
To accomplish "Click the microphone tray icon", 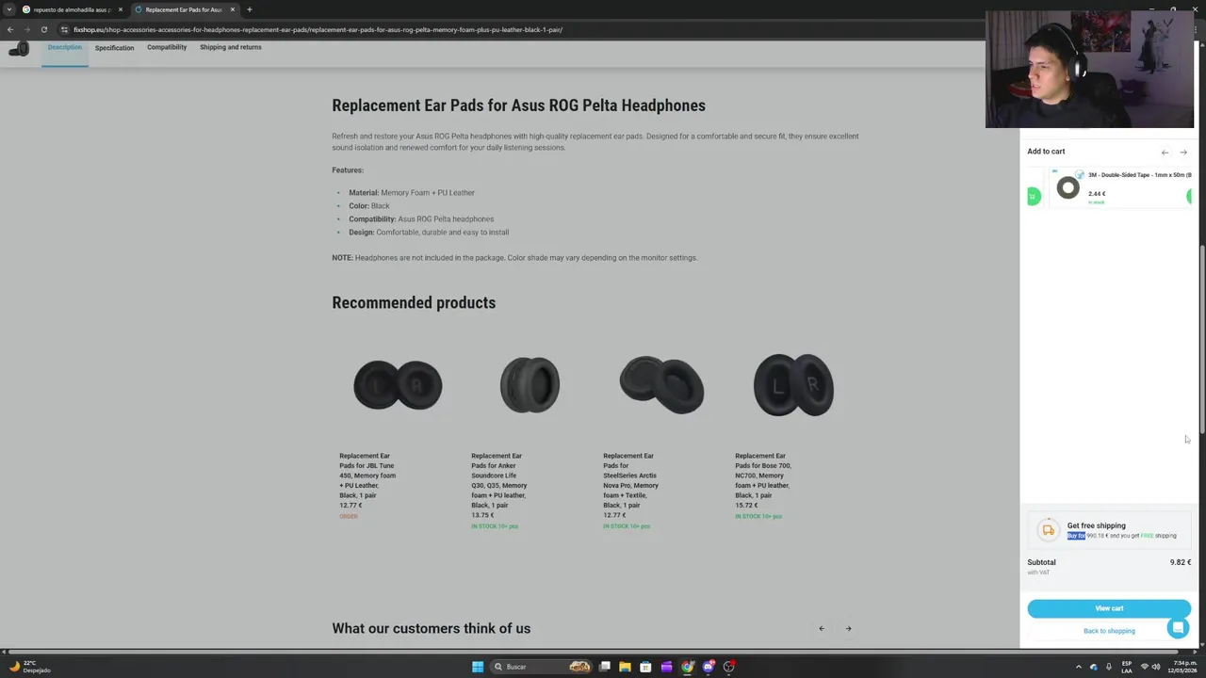I will pos(1108,667).
